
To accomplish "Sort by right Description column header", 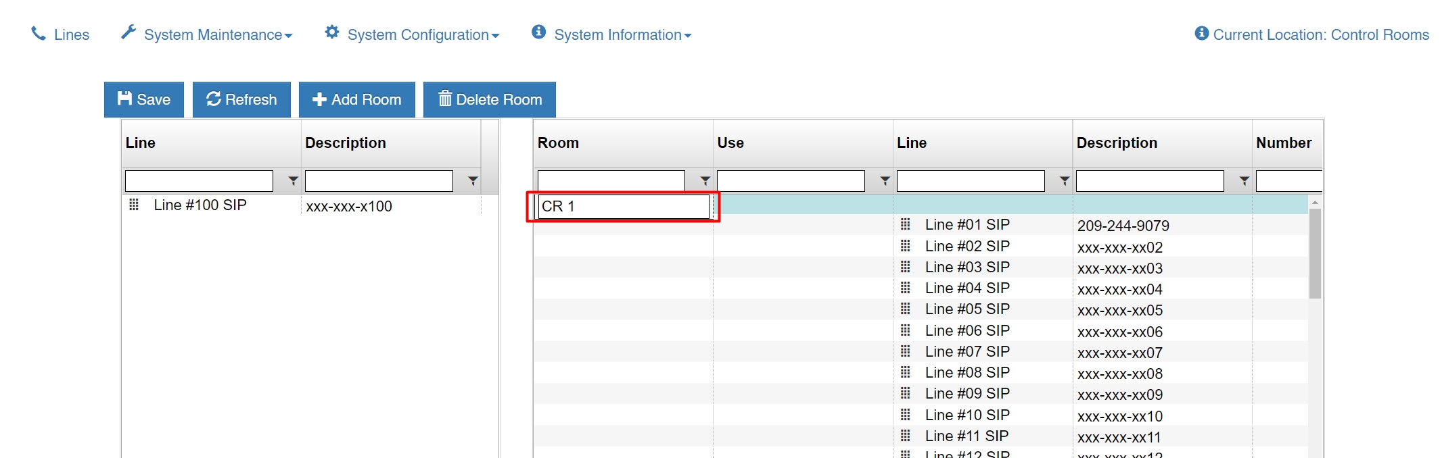I will 1162,143.
